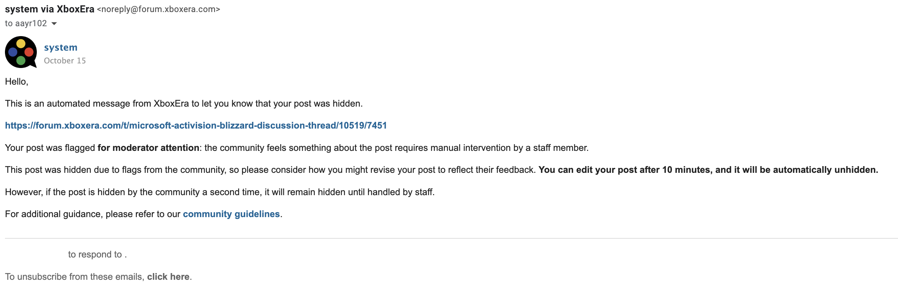
Task: Click the Hello greeting line
Action: tap(17, 81)
